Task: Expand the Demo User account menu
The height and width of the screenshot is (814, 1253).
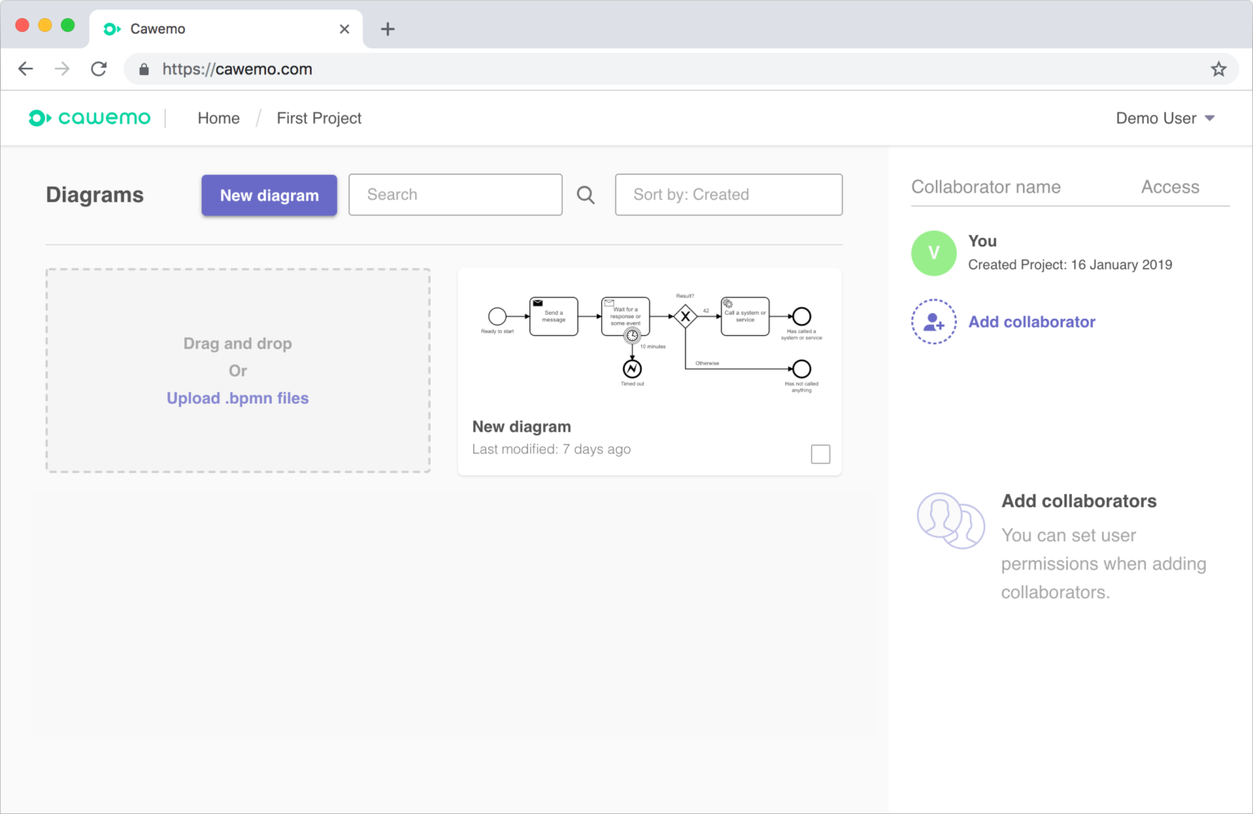Action: point(1166,117)
